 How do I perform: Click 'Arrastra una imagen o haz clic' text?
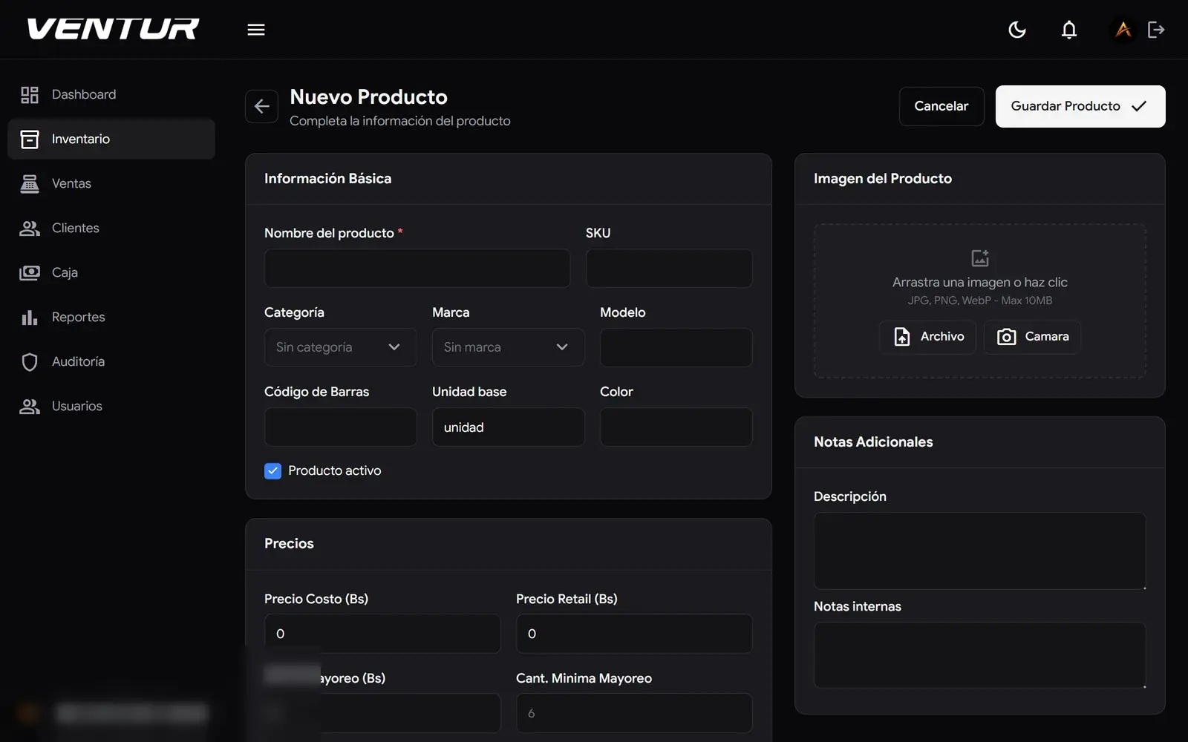[x=980, y=283]
